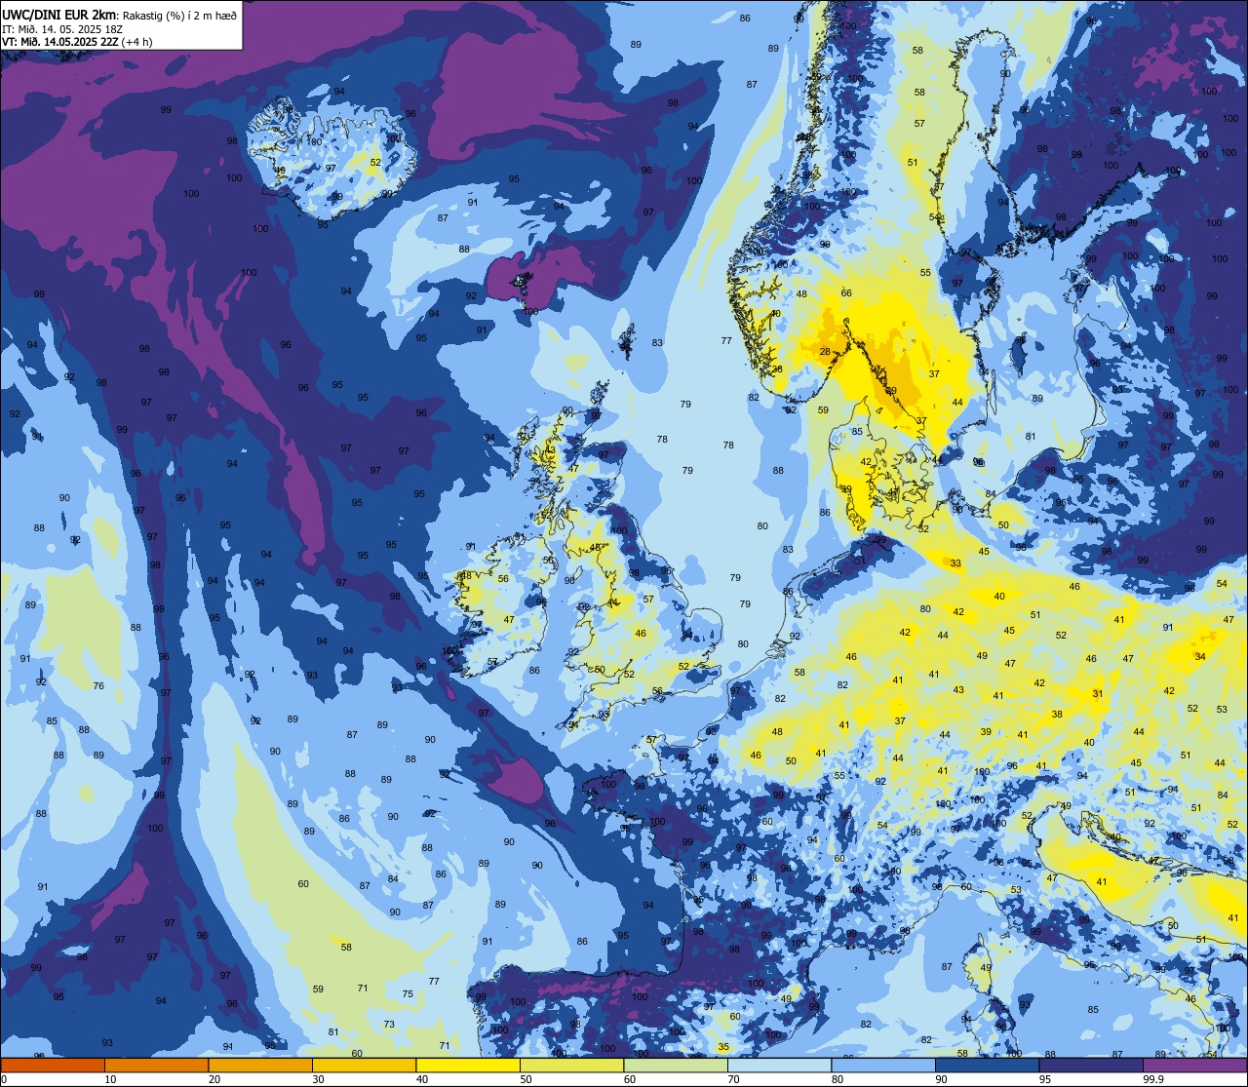This screenshot has width=1248, height=1087.
Task: Click the "66" humidity value on the map
Action: click(x=846, y=293)
